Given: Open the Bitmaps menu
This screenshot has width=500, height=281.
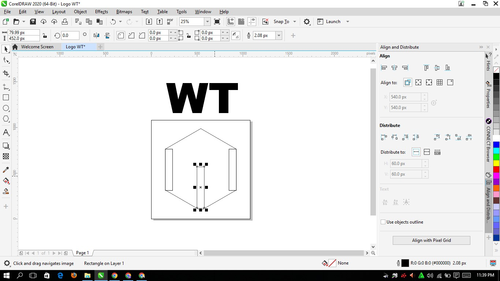Looking at the screenshot, I should click(124, 12).
